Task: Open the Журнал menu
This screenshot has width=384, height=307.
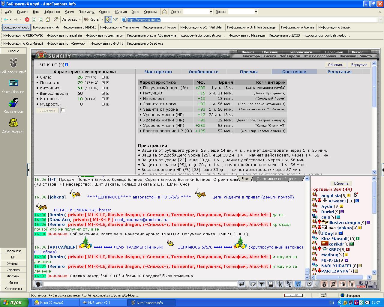Action: pyautogui.click(x=121, y=12)
